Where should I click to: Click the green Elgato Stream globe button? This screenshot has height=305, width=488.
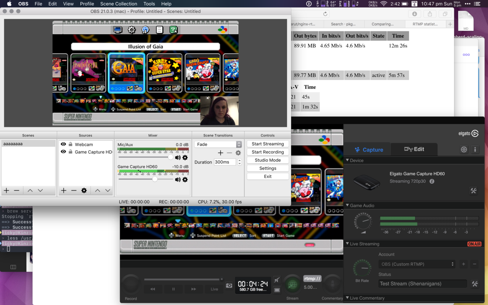tap(292, 285)
